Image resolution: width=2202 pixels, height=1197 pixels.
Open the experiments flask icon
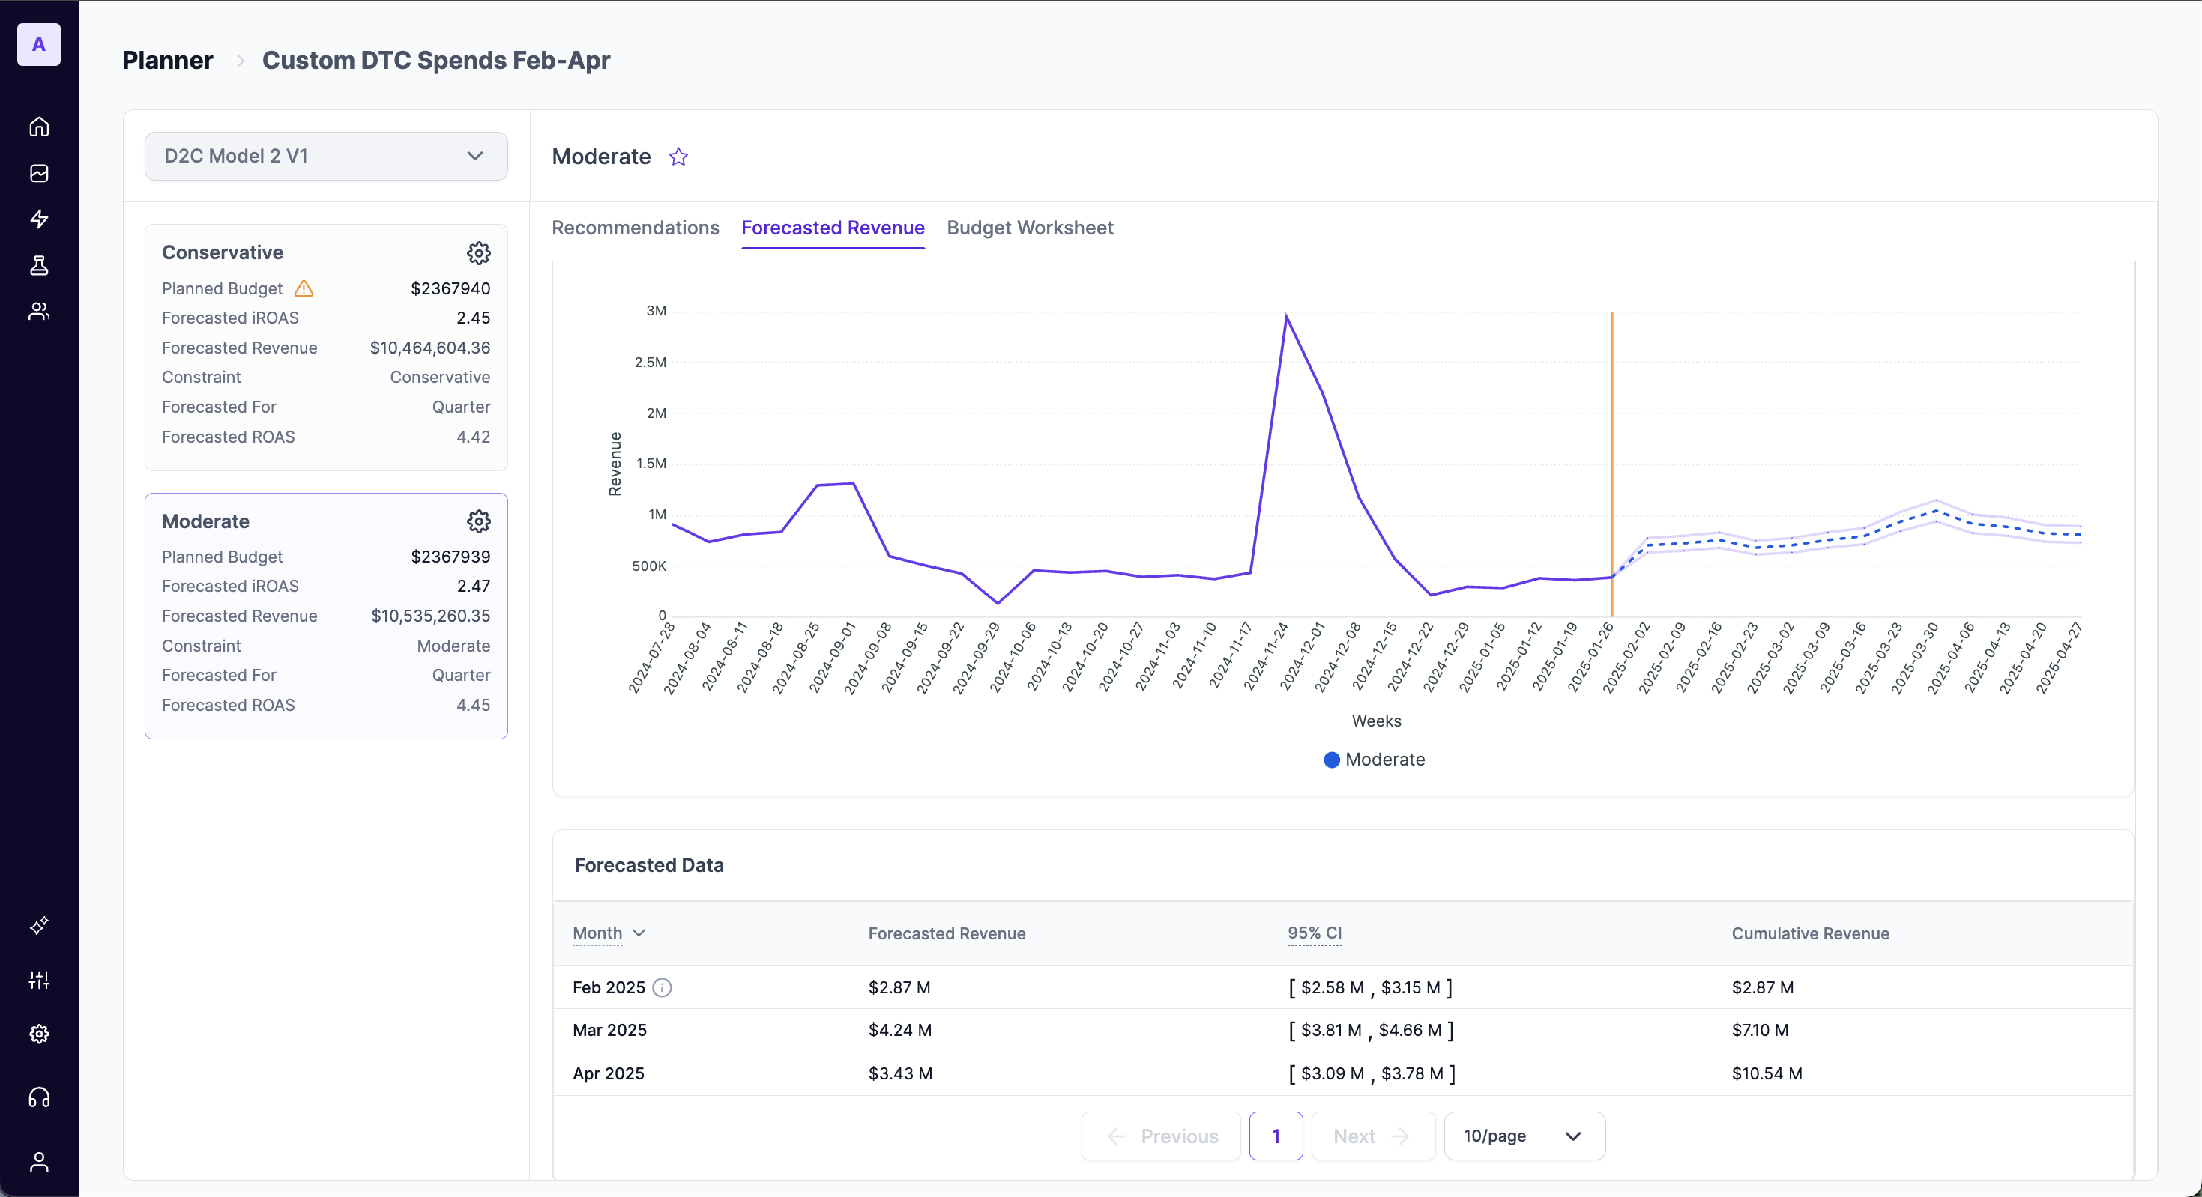pyautogui.click(x=39, y=265)
